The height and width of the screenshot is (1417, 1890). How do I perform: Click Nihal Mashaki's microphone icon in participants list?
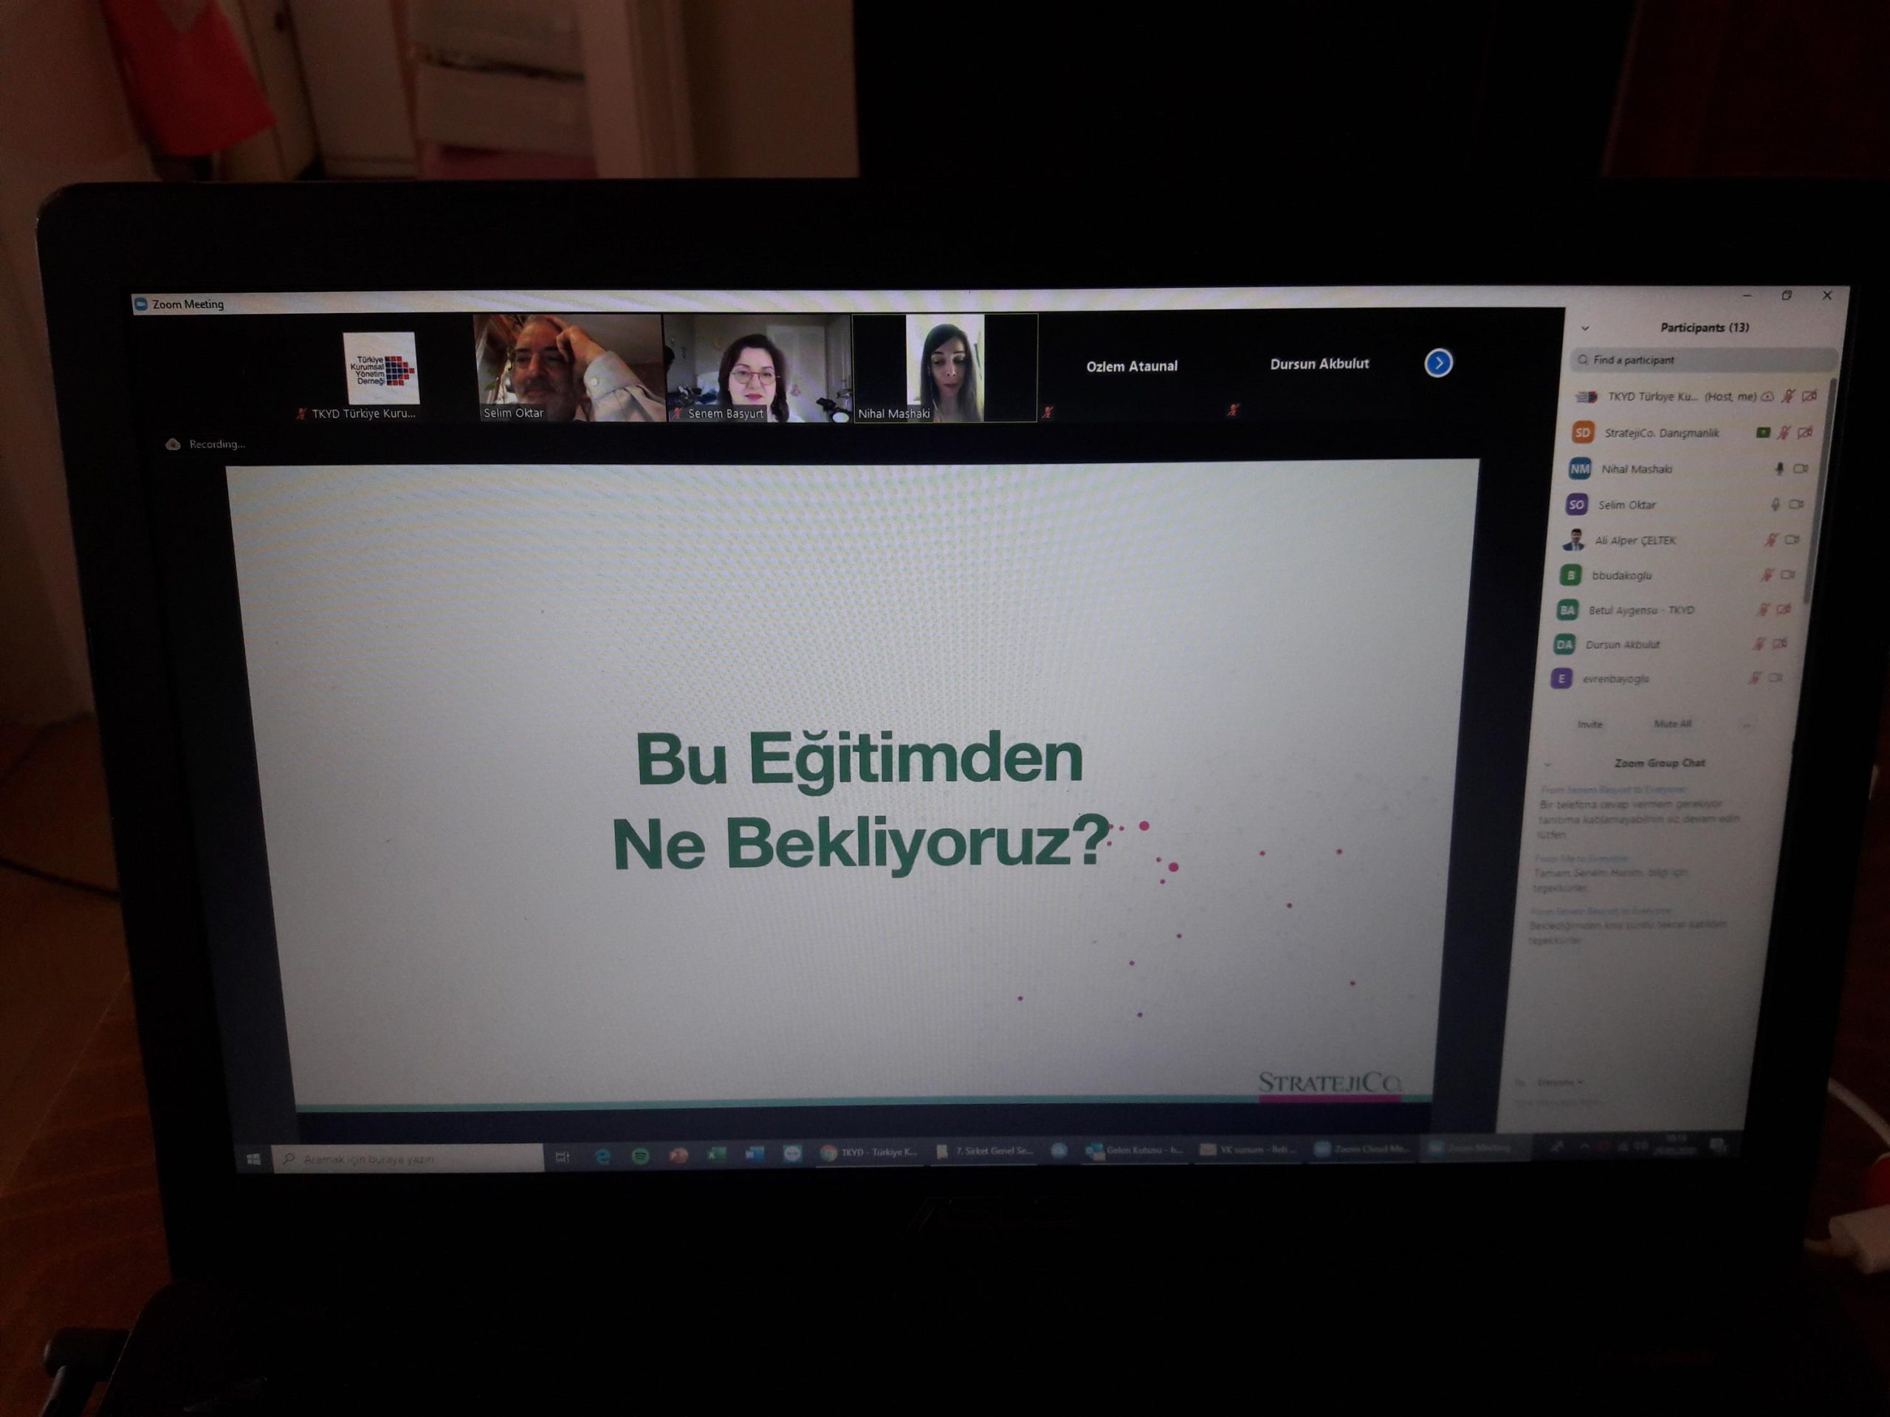(x=1779, y=468)
